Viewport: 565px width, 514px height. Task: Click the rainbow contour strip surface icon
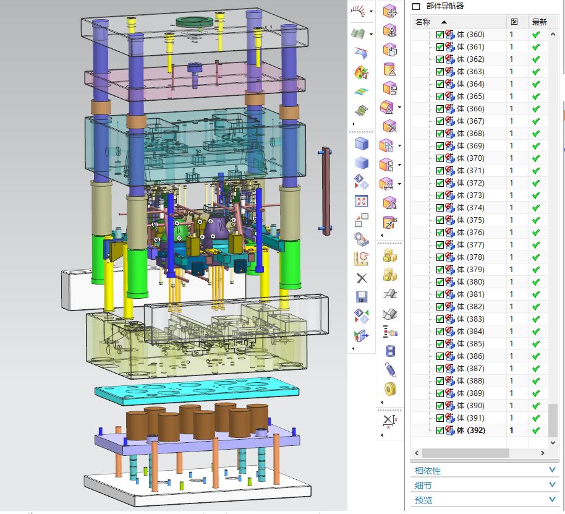[362, 92]
